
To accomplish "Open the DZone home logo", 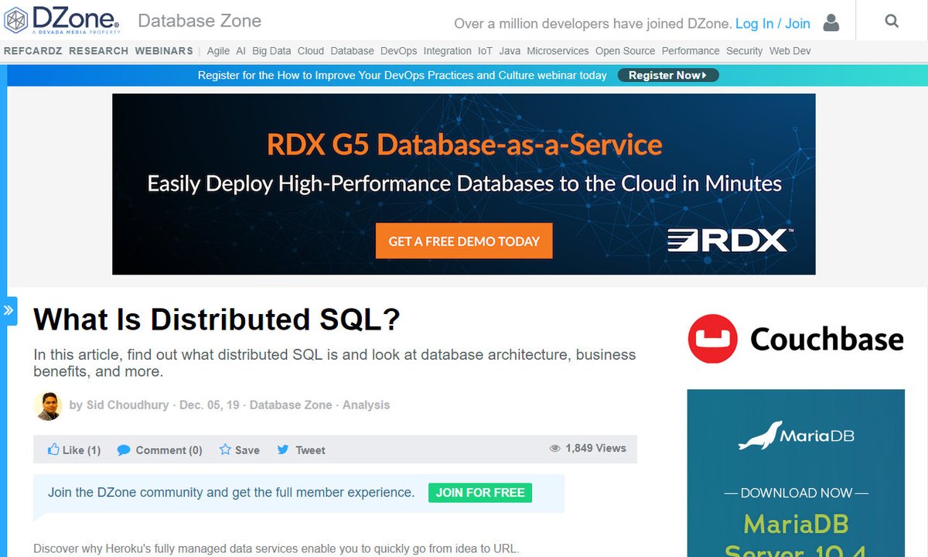I will click(x=62, y=20).
